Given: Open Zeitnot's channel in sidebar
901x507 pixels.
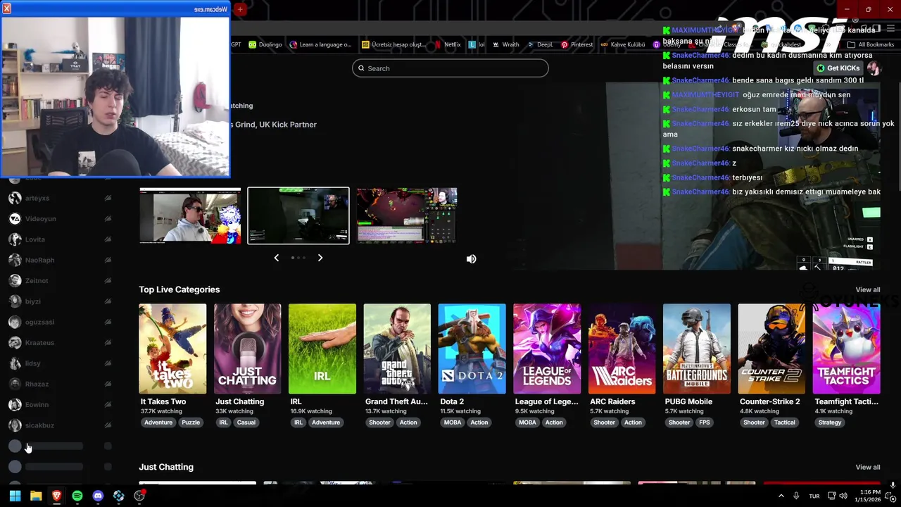Looking at the screenshot, I should 59,280.
